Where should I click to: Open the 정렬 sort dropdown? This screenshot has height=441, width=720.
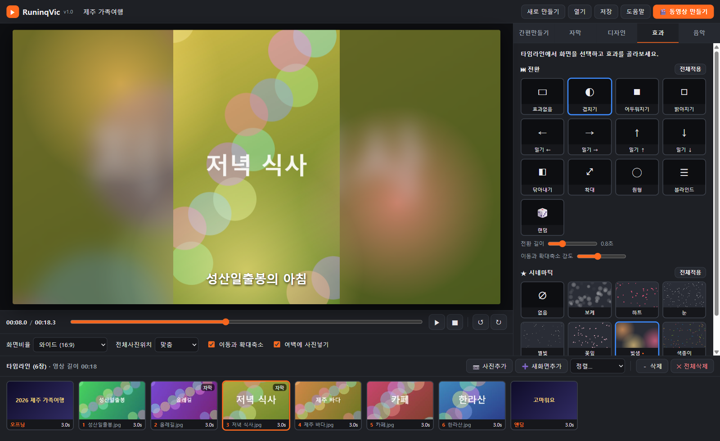(x=598, y=366)
